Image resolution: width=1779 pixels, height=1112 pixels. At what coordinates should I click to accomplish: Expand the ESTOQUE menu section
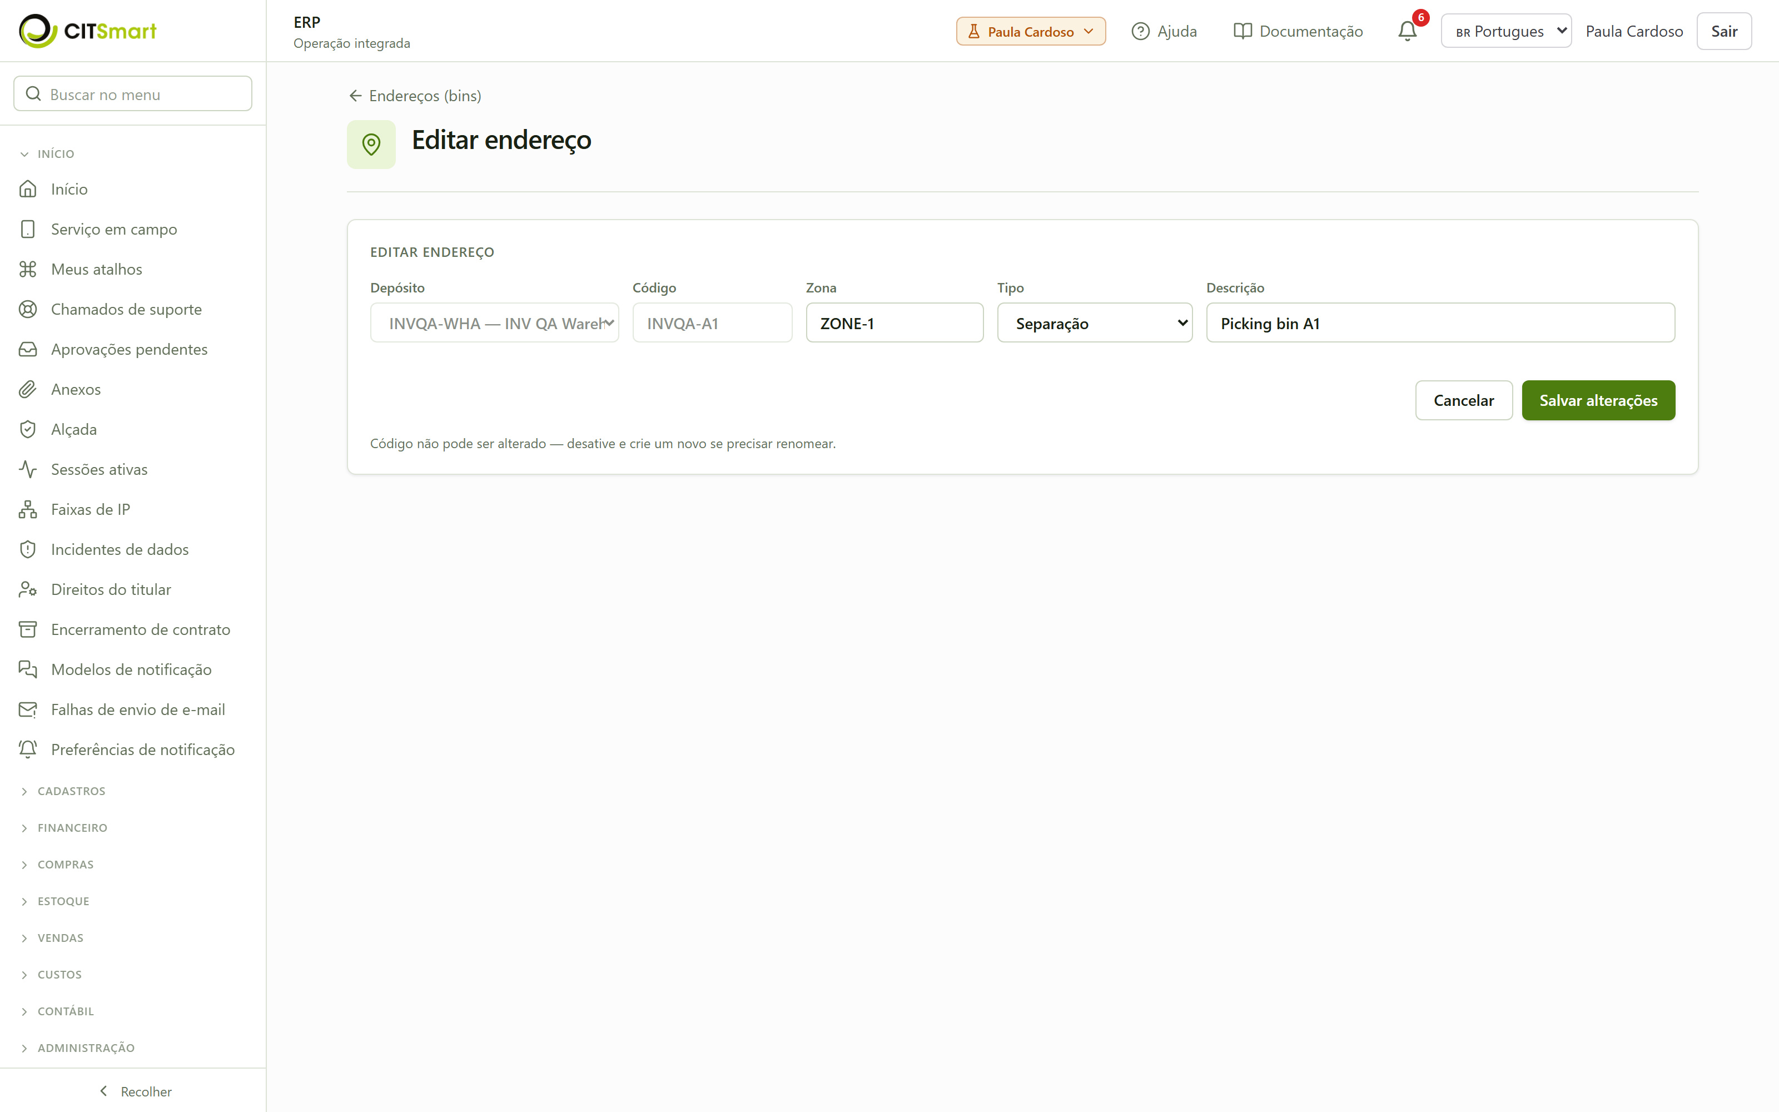tap(55, 902)
